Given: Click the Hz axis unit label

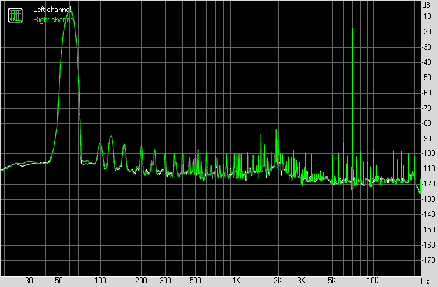Looking at the screenshot, I should point(425,281).
